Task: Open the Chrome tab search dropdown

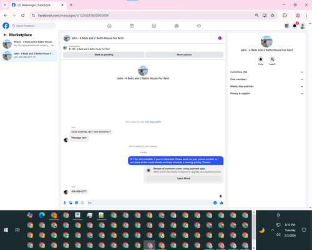Action: pos(5,5)
